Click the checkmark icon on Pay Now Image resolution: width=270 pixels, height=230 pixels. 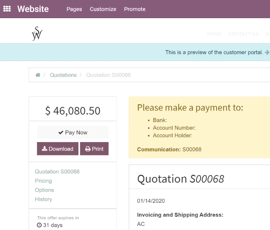(x=61, y=132)
